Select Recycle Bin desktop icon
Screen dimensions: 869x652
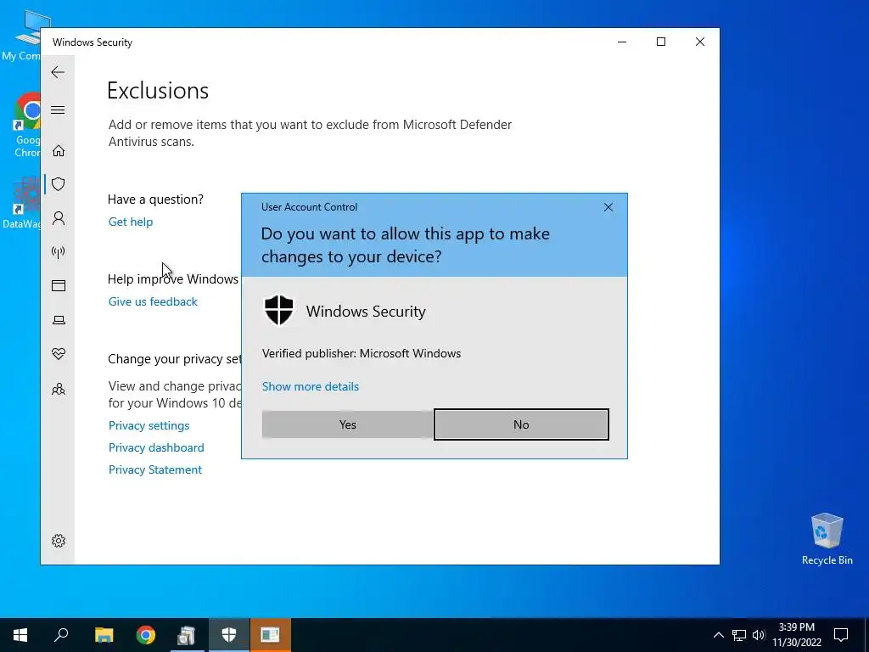(827, 539)
